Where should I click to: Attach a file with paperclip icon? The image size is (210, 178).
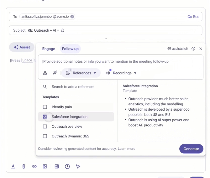click(x=24, y=166)
